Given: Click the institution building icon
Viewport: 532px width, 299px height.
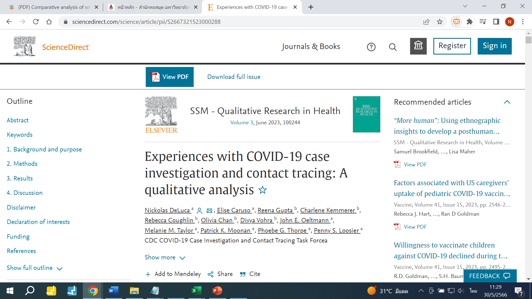Looking at the screenshot, I should (418, 46).
